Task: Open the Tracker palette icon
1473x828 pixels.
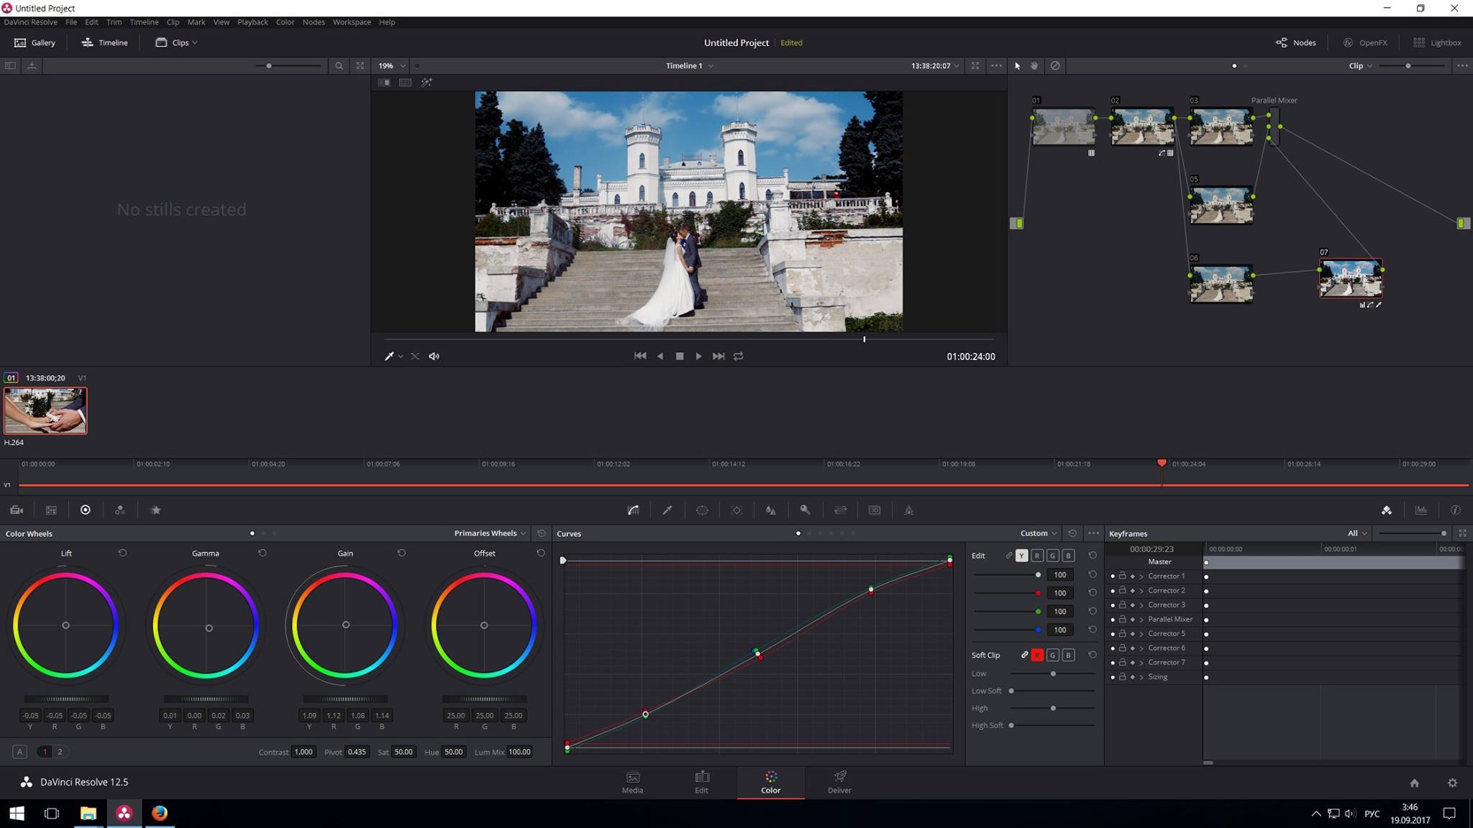Action: pos(736,510)
